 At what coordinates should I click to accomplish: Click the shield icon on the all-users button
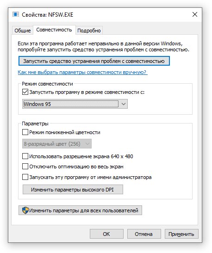point(25,210)
